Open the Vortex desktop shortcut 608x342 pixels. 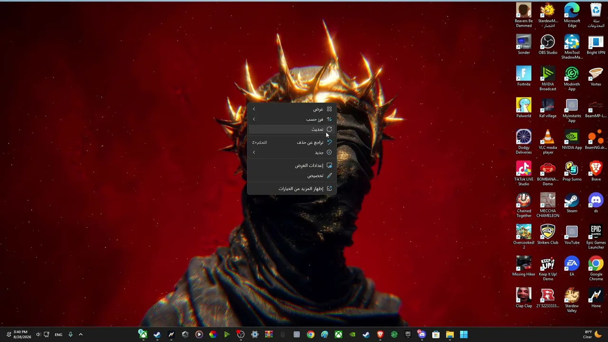pyautogui.click(x=596, y=76)
